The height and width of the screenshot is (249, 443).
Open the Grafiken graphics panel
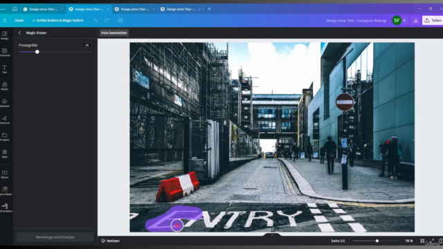click(5, 208)
